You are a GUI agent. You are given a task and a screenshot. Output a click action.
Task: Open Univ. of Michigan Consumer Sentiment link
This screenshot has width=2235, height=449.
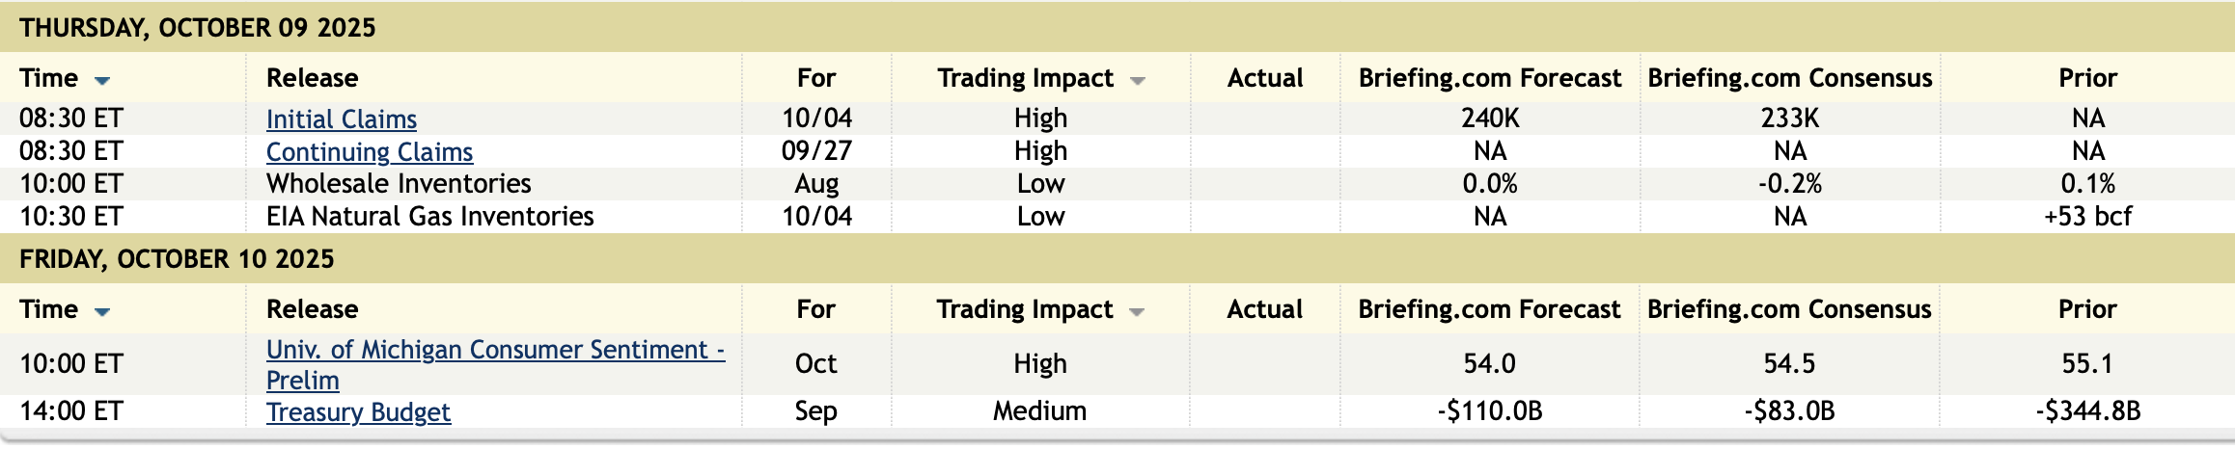pyautogui.click(x=495, y=350)
